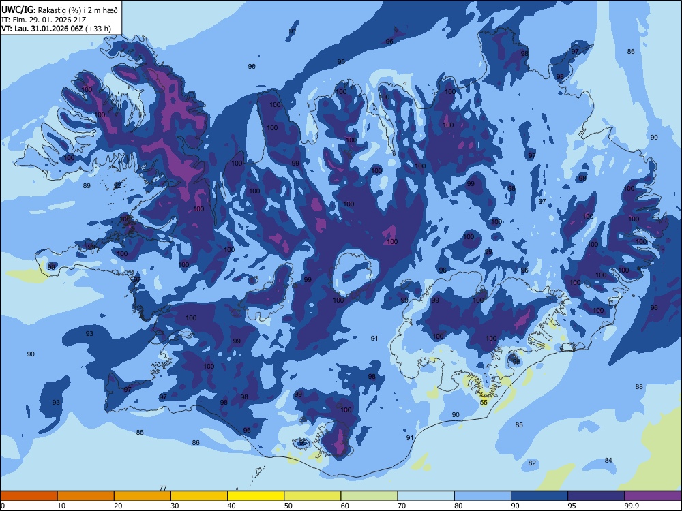Click the title text 'Rakastig (%) í 2 m hæð'
This screenshot has width=682, height=511.
pos(78,10)
